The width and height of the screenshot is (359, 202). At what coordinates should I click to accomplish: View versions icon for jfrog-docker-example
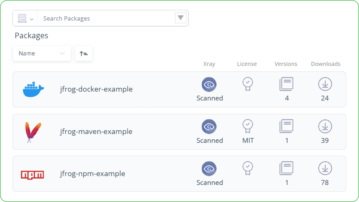[286, 84]
